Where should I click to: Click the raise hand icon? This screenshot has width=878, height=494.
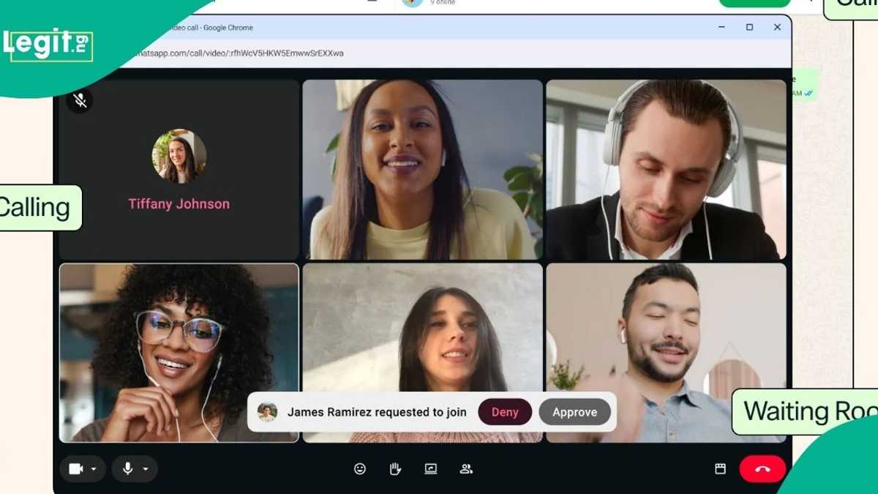pos(395,469)
